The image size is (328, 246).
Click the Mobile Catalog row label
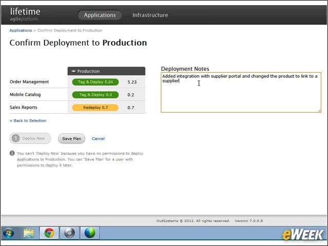point(25,94)
